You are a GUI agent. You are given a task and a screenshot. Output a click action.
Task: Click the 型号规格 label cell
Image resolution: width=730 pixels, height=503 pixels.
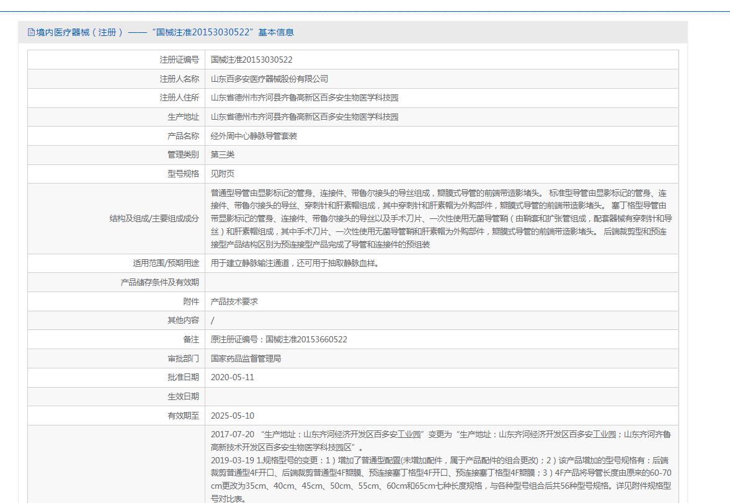point(117,174)
